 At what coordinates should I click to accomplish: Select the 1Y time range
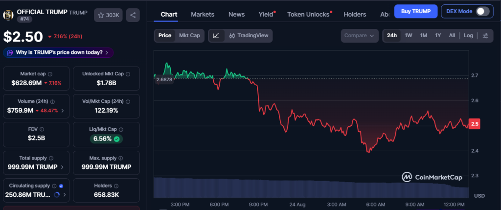(x=438, y=35)
